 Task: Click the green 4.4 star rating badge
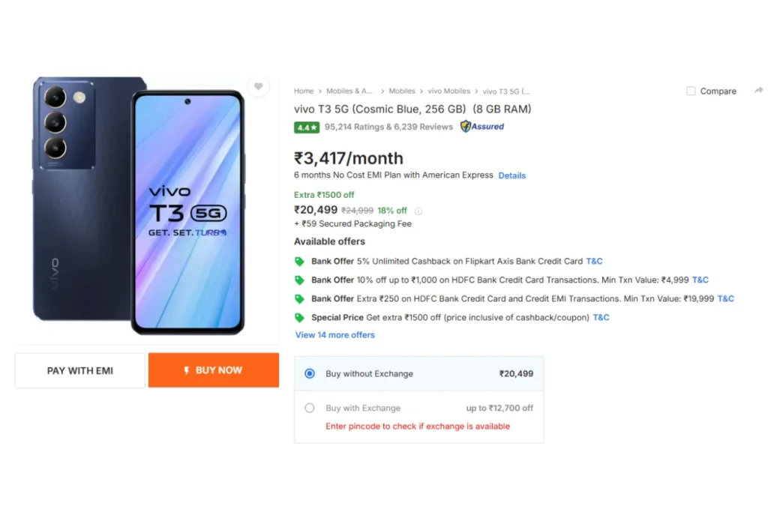[x=307, y=127]
